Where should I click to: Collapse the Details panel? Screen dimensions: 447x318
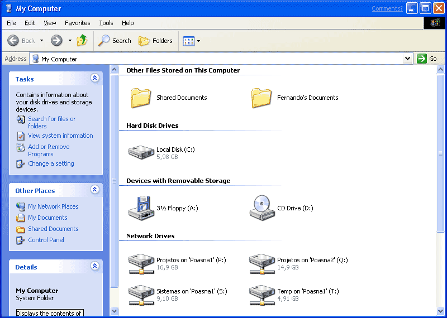[x=95, y=267]
